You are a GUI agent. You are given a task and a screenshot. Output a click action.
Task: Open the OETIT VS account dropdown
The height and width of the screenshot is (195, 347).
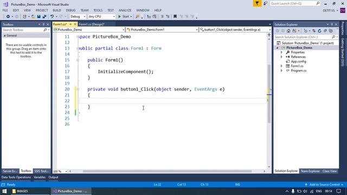pyautogui.click(x=330, y=10)
